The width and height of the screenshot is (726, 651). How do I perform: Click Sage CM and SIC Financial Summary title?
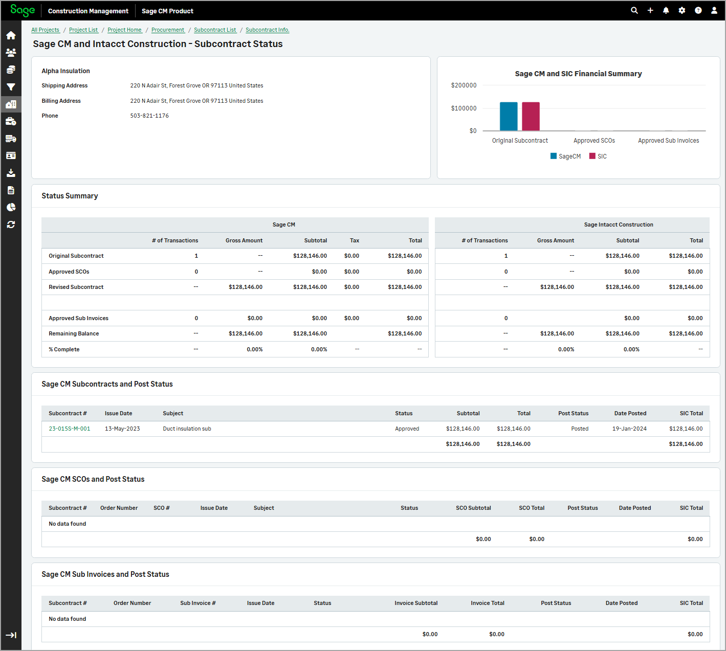click(578, 74)
